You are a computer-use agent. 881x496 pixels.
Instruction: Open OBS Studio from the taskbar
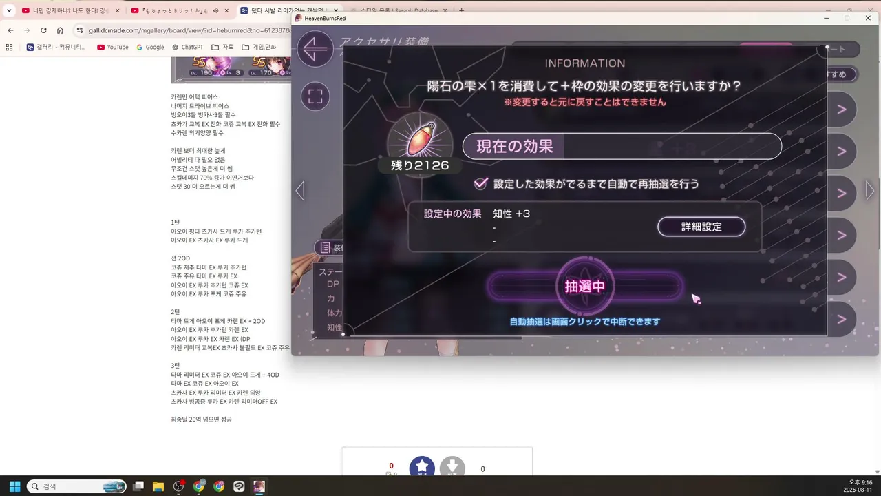tap(179, 486)
